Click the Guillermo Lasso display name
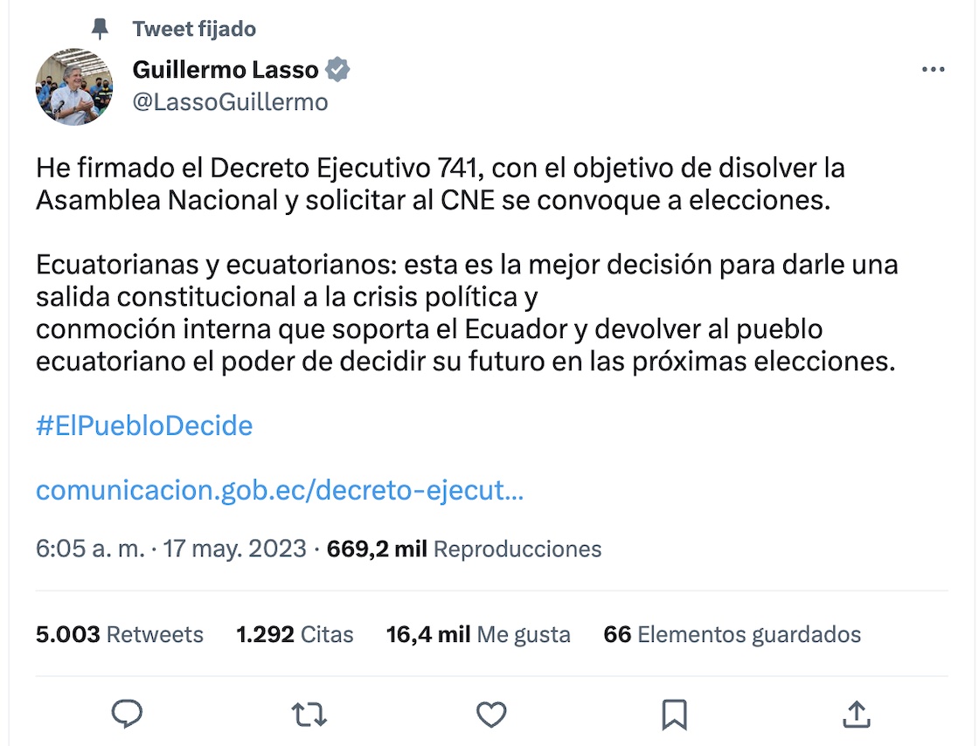The height and width of the screenshot is (746, 979). (225, 70)
